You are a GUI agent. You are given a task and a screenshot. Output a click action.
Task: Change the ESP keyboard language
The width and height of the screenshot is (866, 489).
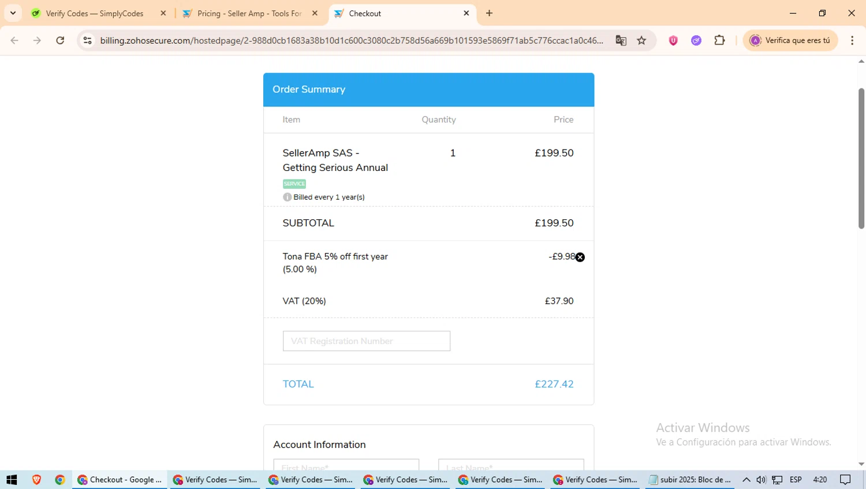coord(796,480)
